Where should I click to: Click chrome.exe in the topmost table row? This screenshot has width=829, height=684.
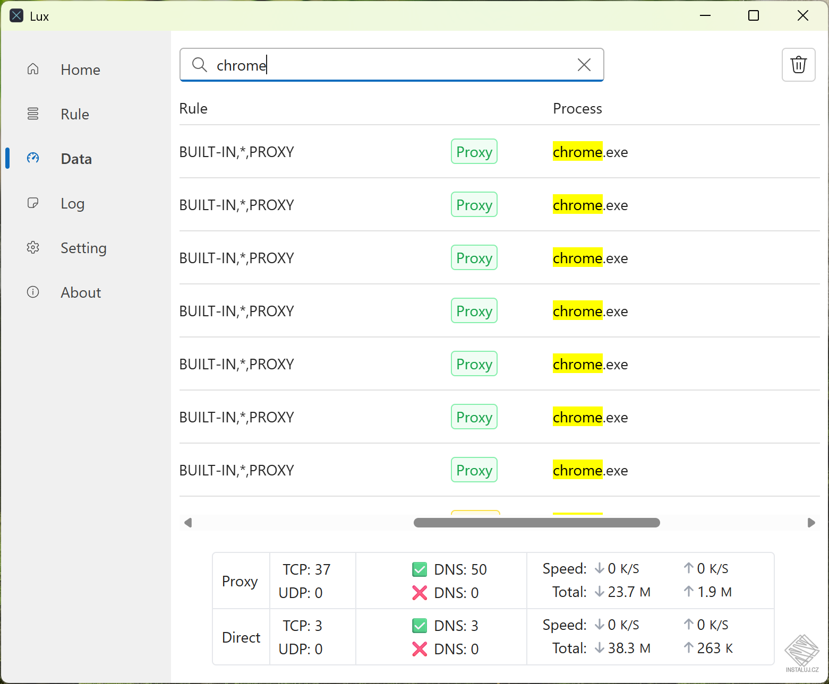click(590, 152)
